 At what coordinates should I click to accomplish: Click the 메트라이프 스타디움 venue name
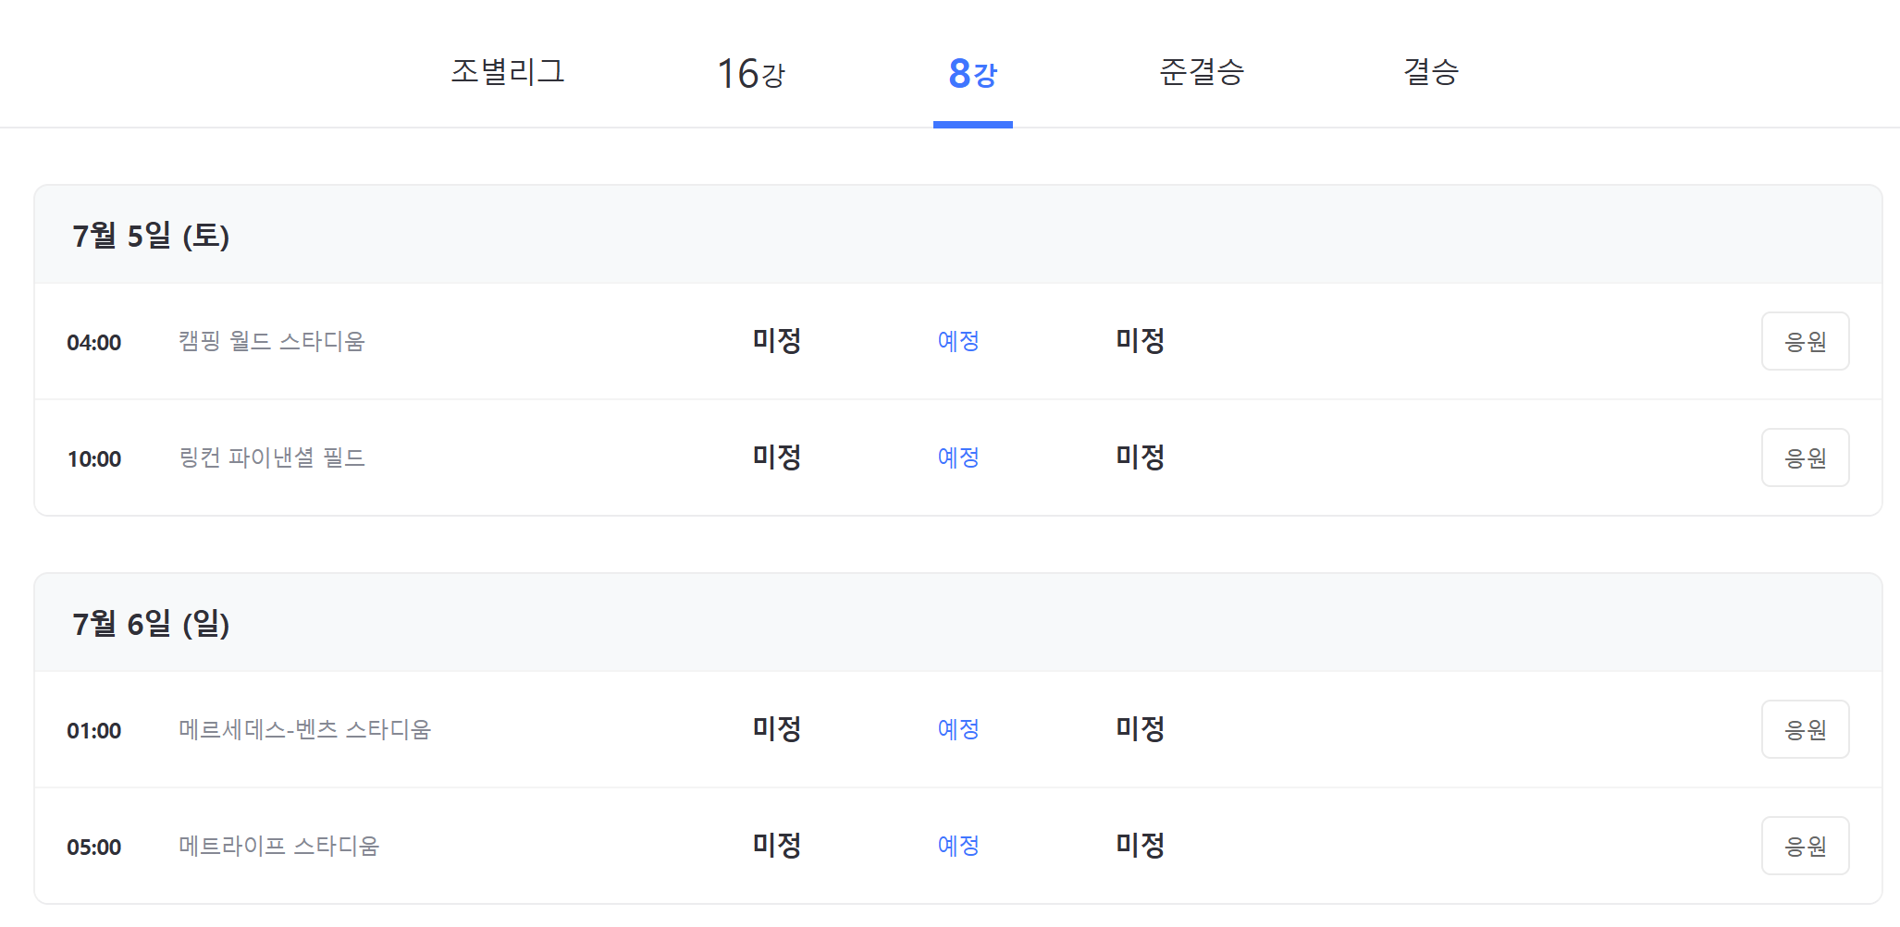pos(280,845)
